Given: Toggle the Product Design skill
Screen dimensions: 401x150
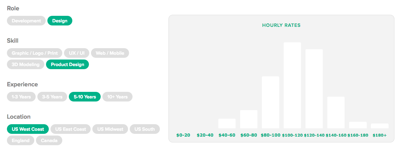Looking at the screenshot, I should coord(67,64).
